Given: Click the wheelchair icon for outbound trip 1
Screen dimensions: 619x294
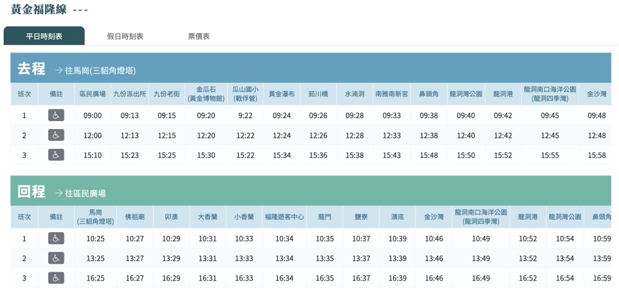Looking at the screenshot, I should pos(56,115).
